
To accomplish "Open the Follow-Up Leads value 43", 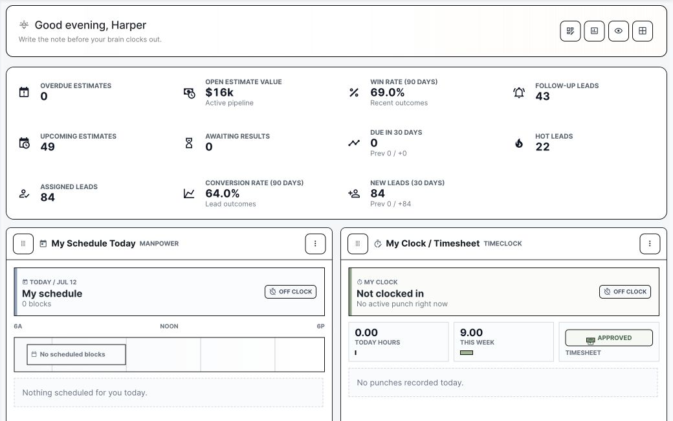I will tap(542, 97).
